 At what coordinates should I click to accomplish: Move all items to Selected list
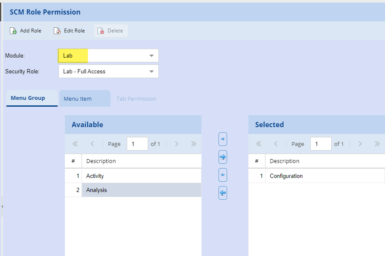click(x=222, y=157)
